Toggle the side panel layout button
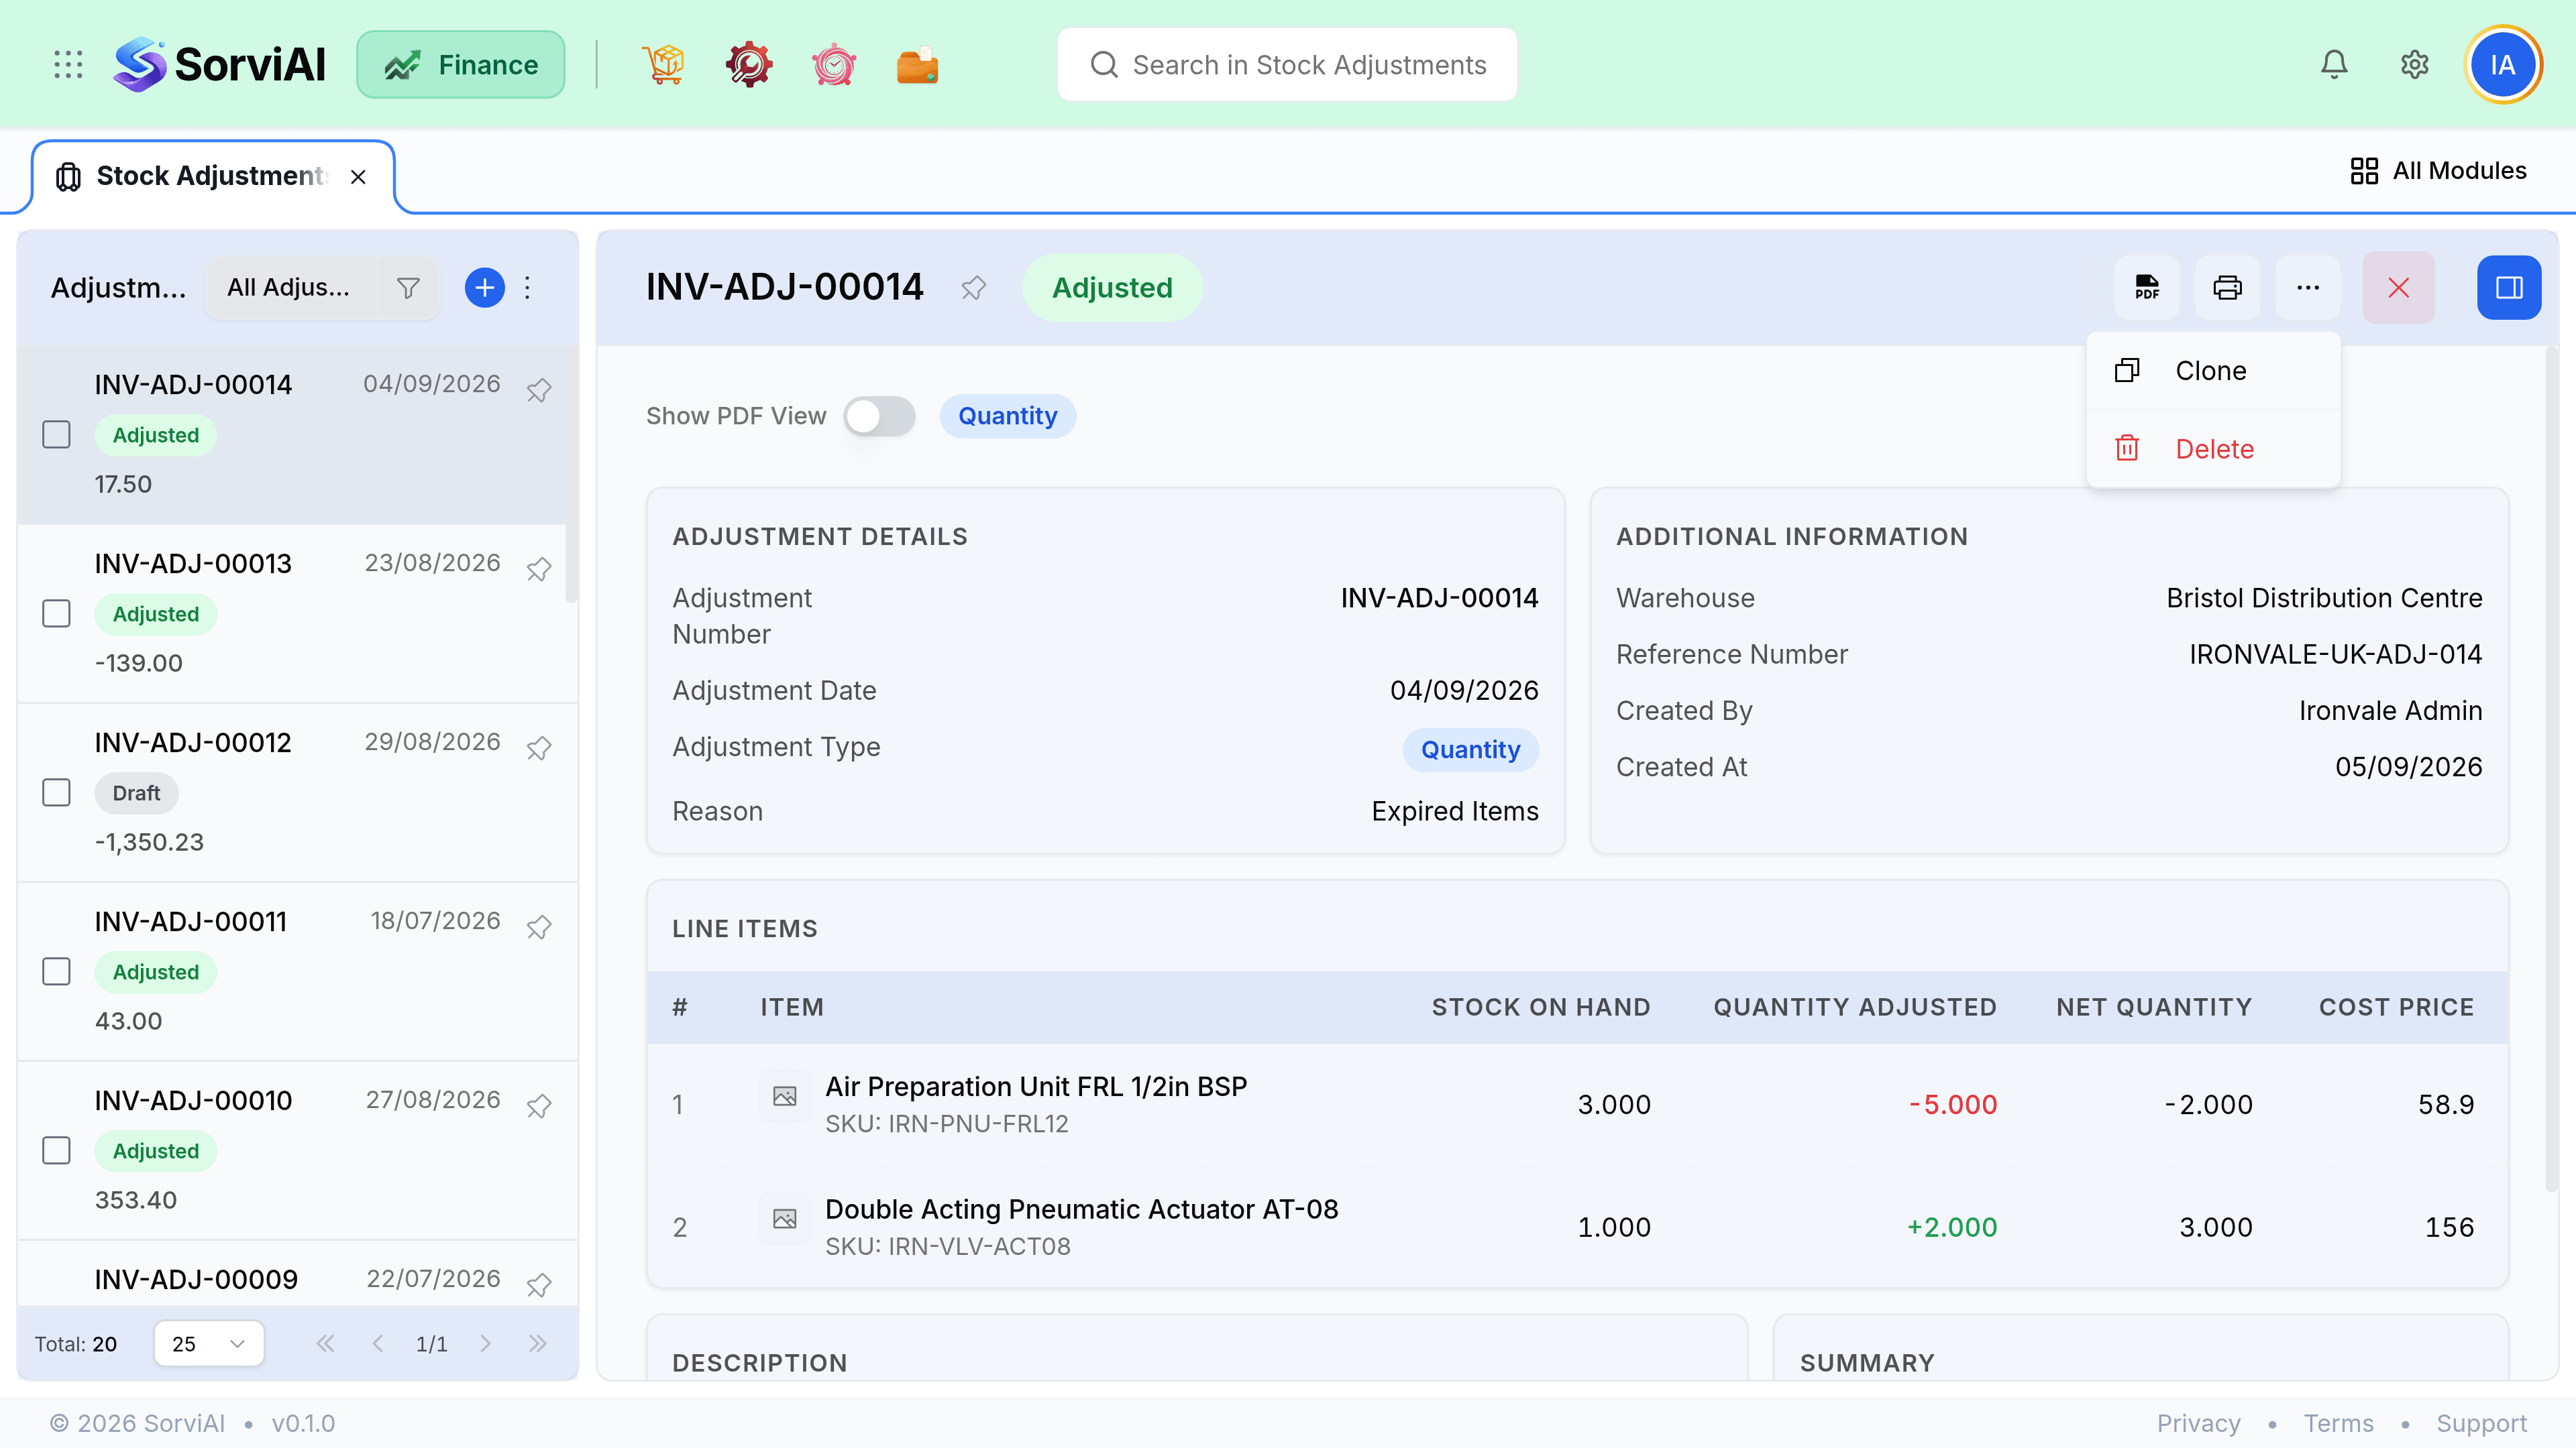 tap(2509, 288)
